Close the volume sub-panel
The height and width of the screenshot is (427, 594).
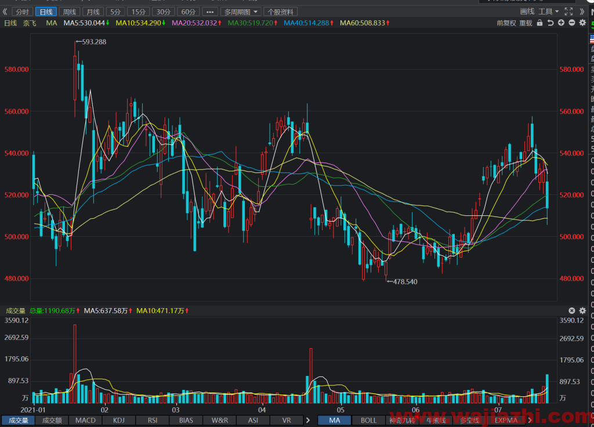point(571,311)
